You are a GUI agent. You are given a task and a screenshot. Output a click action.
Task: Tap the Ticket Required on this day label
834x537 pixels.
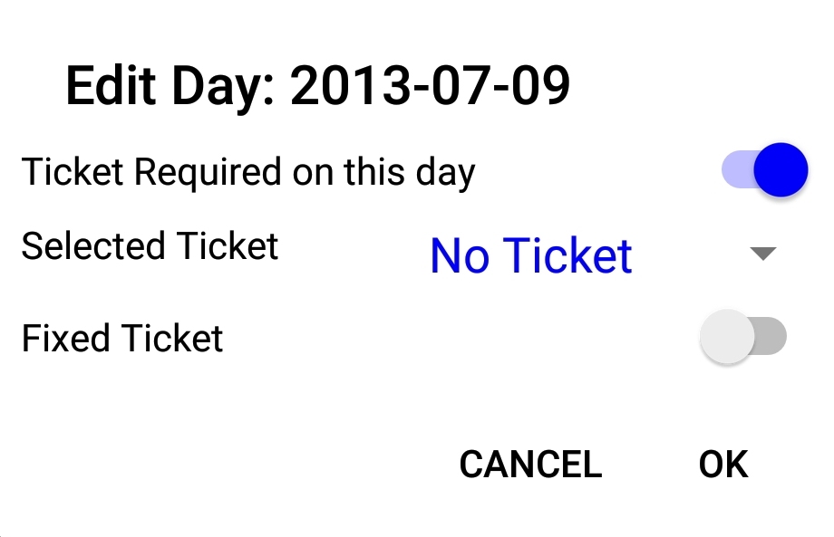[247, 171]
